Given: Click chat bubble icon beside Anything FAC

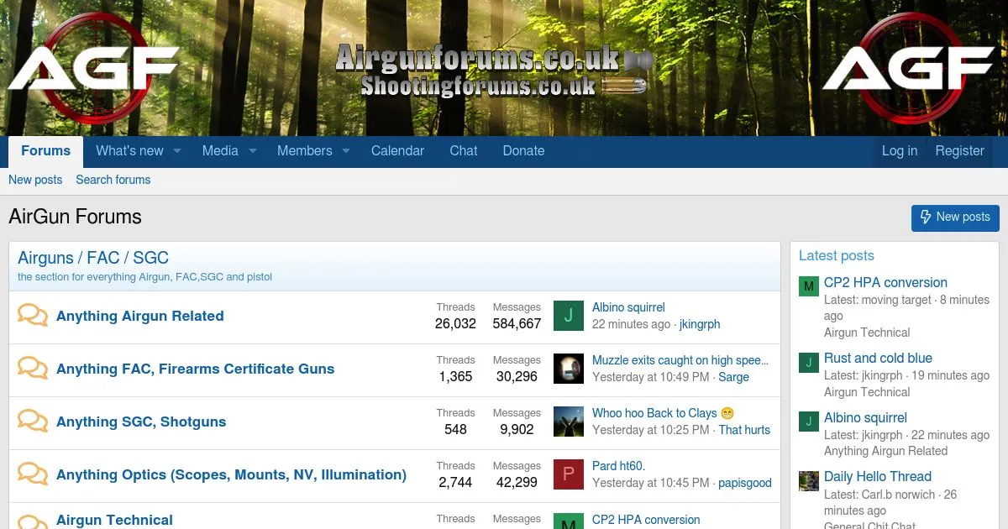Looking at the screenshot, I should click(x=33, y=369).
